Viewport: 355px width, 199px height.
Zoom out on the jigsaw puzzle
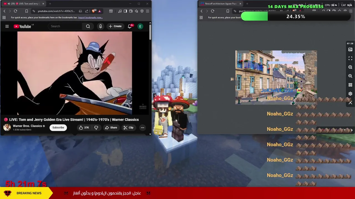350,76
